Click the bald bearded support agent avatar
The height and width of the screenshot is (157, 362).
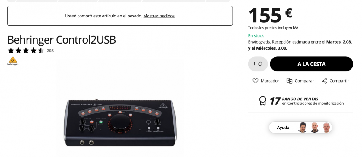click(x=314, y=127)
